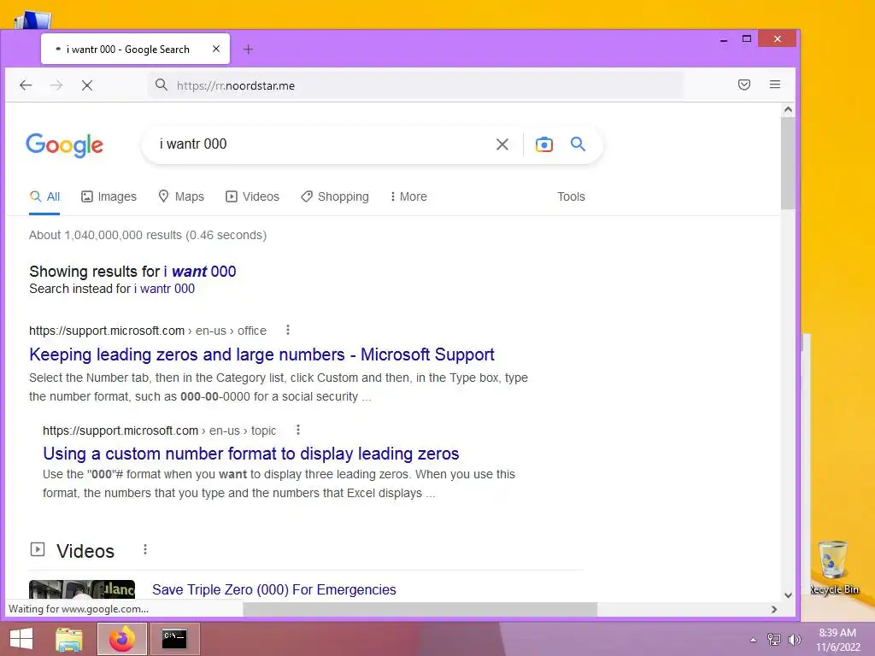Search instead for 'i wantr 000'
Viewport: 875px width, 656px height.
click(x=165, y=289)
